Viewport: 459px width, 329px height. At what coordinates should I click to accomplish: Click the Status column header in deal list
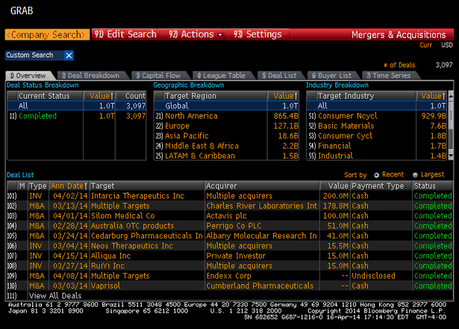click(433, 186)
